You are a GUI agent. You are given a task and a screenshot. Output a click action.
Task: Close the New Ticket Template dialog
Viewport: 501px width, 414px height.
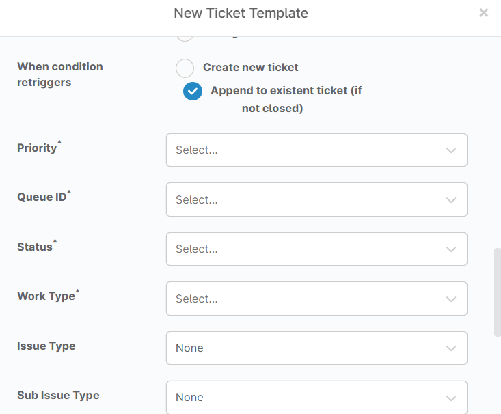tap(483, 13)
